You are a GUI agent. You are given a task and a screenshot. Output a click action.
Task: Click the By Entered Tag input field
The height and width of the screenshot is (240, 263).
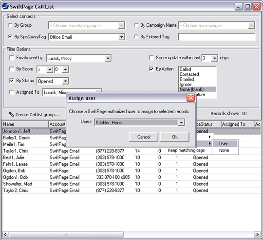(x=217, y=37)
